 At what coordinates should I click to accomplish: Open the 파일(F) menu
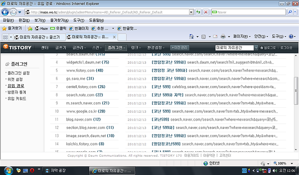click(8, 20)
